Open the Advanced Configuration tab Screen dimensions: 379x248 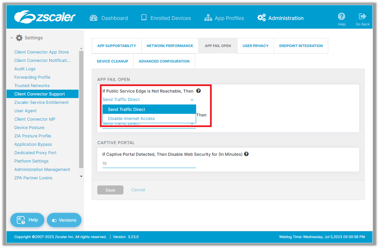point(164,61)
